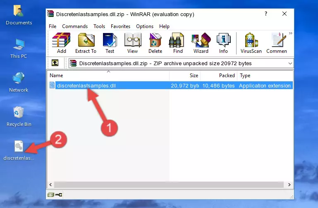This screenshot has height=208, width=318.
Task: Click the Extract To toolbar icon
Action: pyautogui.click(x=86, y=43)
